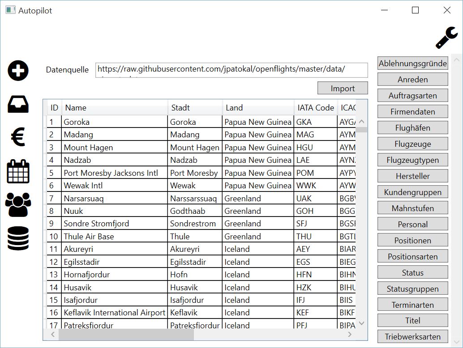Select the Wewak Intl cell
The height and width of the screenshot is (348, 463).
115,186
